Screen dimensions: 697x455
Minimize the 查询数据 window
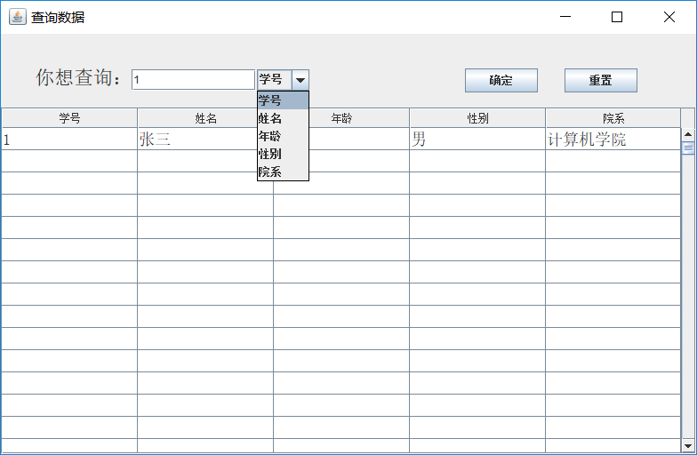point(565,17)
